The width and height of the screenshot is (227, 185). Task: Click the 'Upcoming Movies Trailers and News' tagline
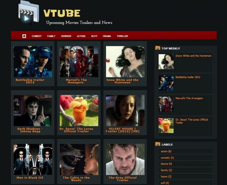click(x=79, y=23)
